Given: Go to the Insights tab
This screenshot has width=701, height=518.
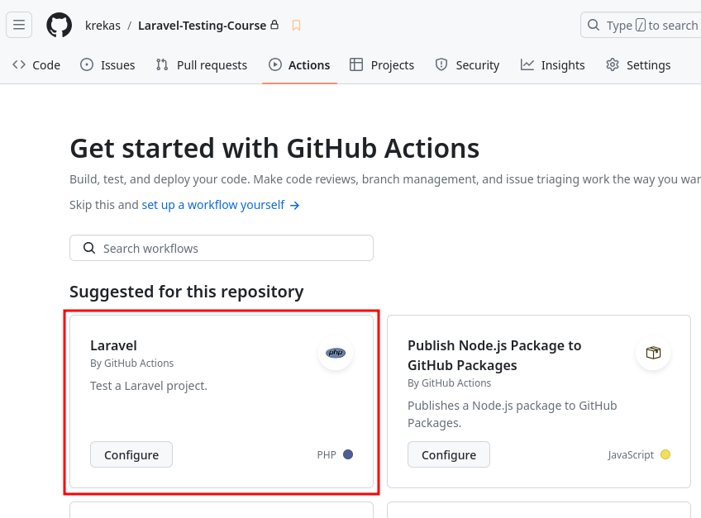Looking at the screenshot, I should coord(552,65).
